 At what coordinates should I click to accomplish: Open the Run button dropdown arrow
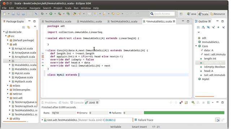[55, 14]
